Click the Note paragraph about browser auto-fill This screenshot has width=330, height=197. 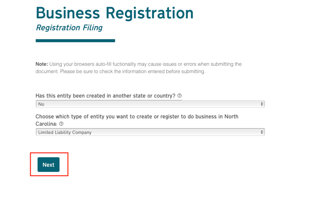139,67
